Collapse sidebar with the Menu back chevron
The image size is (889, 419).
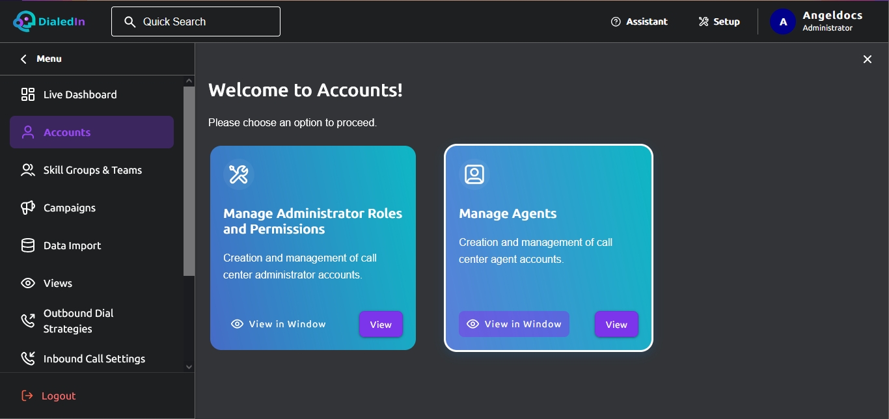click(23, 59)
